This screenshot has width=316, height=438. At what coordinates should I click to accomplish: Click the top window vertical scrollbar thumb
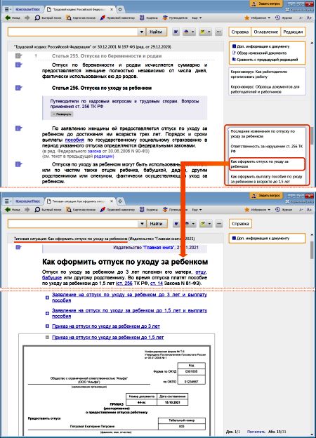click(x=312, y=136)
